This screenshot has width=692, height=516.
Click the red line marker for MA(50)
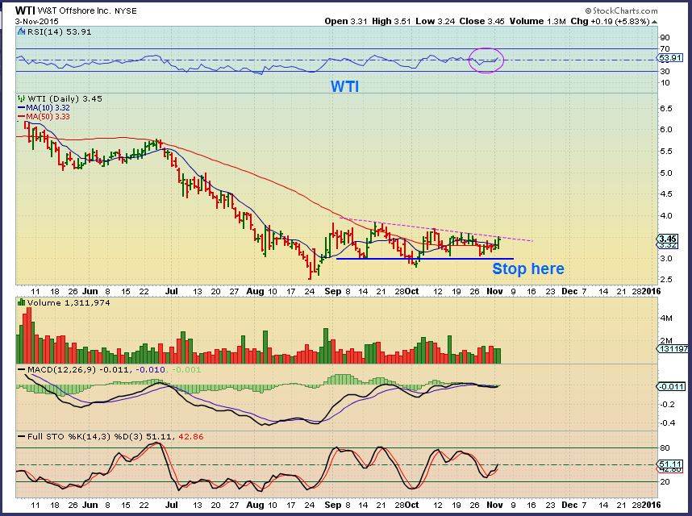tap(21, 116)
